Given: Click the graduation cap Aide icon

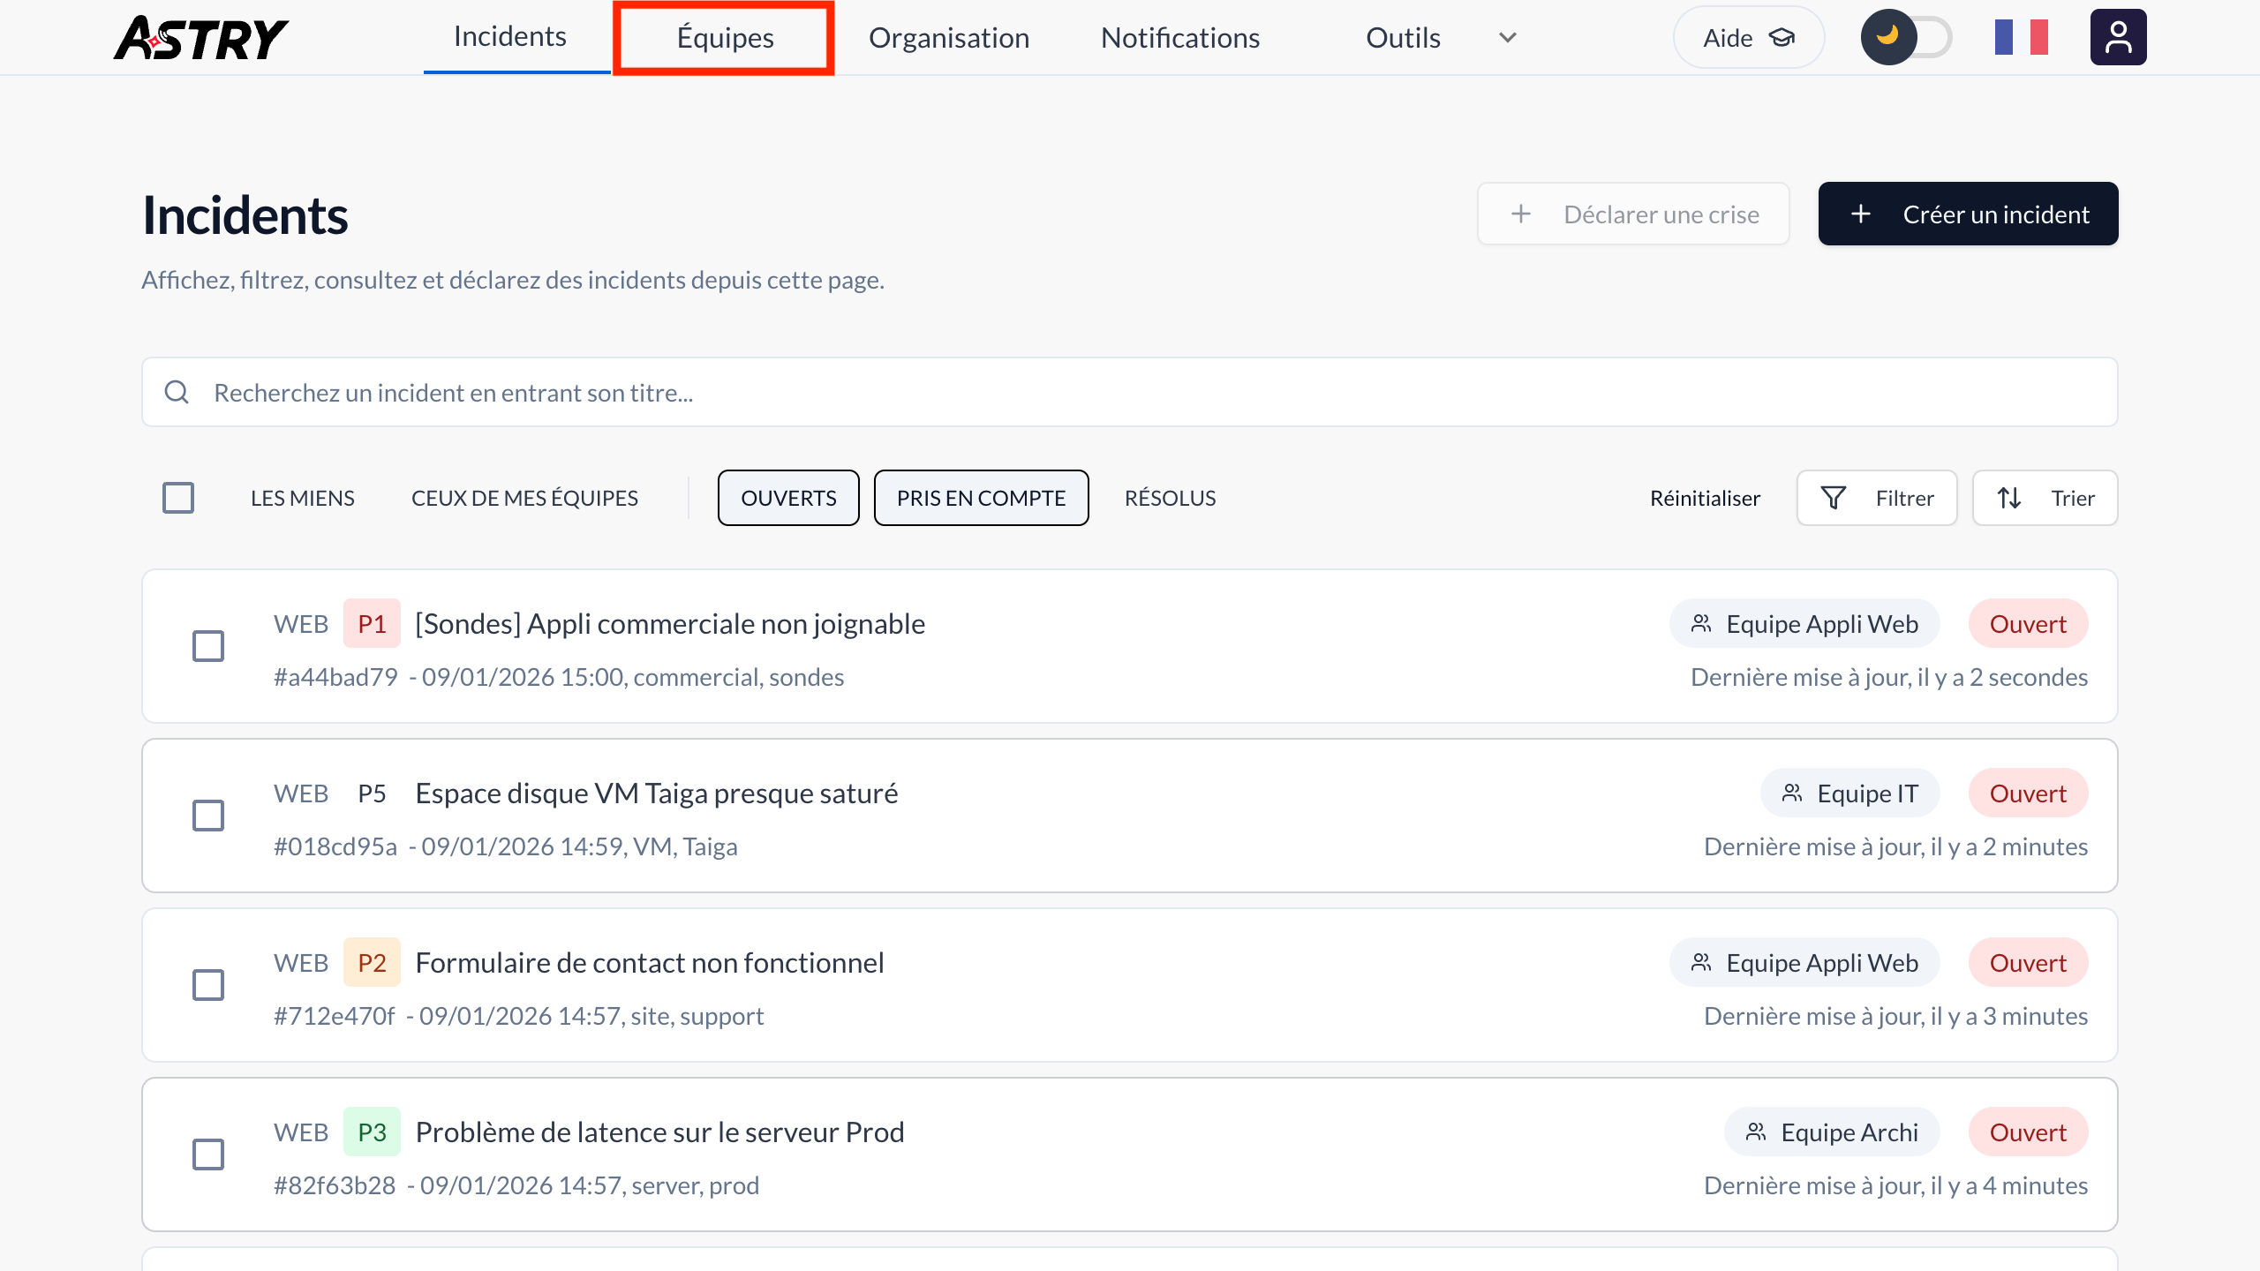Looking at the screenshot, I should click(x=1782, y=37).
